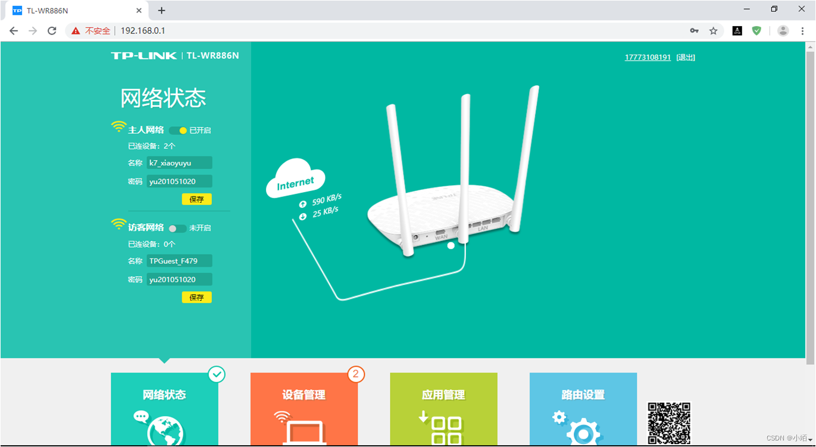Save the guest network settings with 保存

197,297
